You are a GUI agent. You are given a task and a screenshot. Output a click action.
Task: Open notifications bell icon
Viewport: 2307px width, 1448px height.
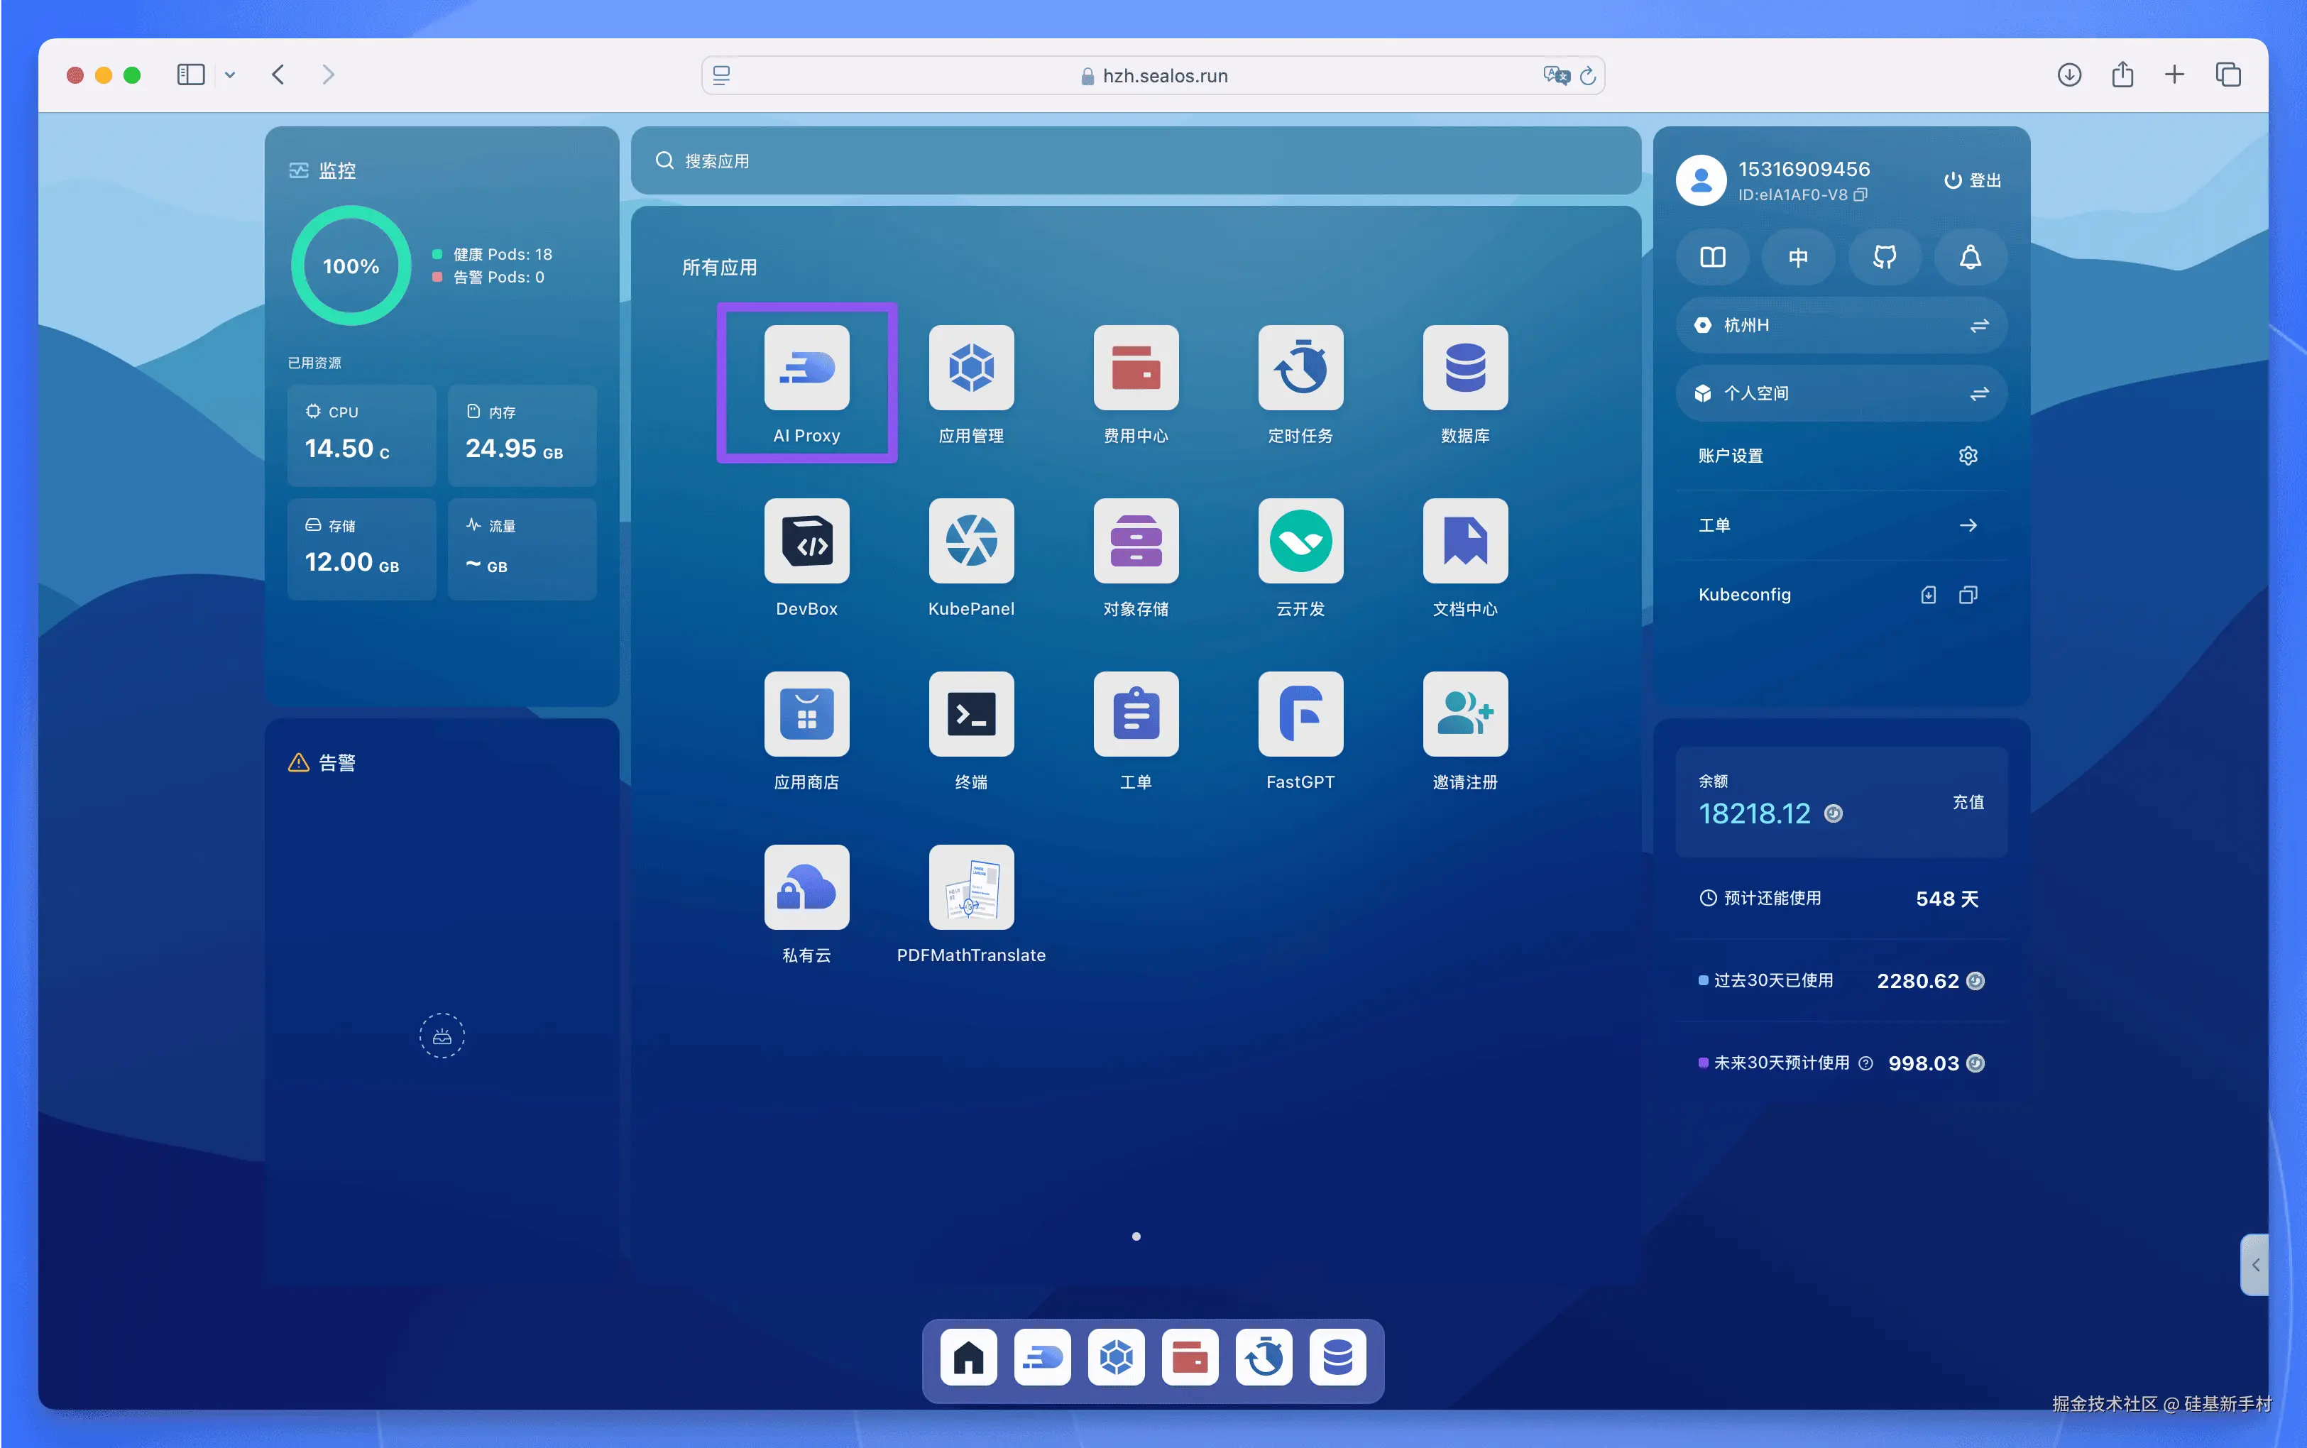pos(1970,257)
